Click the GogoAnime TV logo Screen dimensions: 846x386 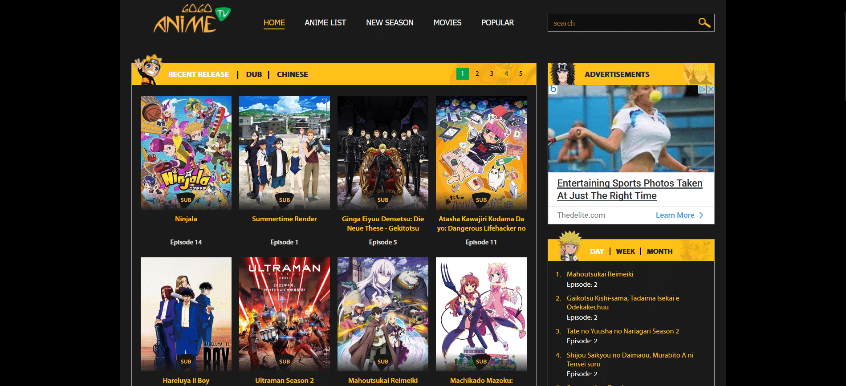click(x=192, y=19)
